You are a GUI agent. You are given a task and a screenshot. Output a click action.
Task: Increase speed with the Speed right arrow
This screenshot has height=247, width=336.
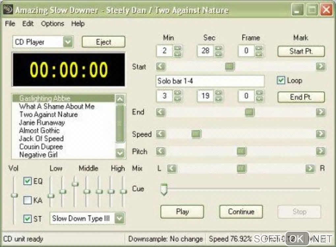pyautogui.click(x=321, y=134)
